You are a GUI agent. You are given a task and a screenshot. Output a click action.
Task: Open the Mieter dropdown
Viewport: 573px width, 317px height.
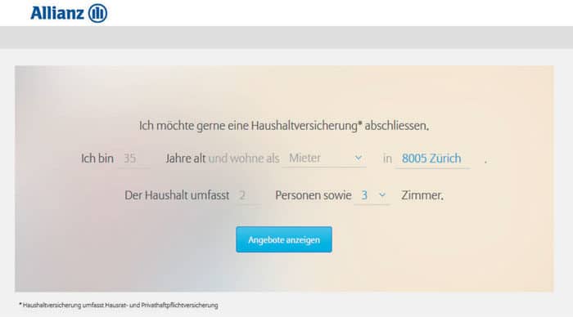[x=324, y=158]
